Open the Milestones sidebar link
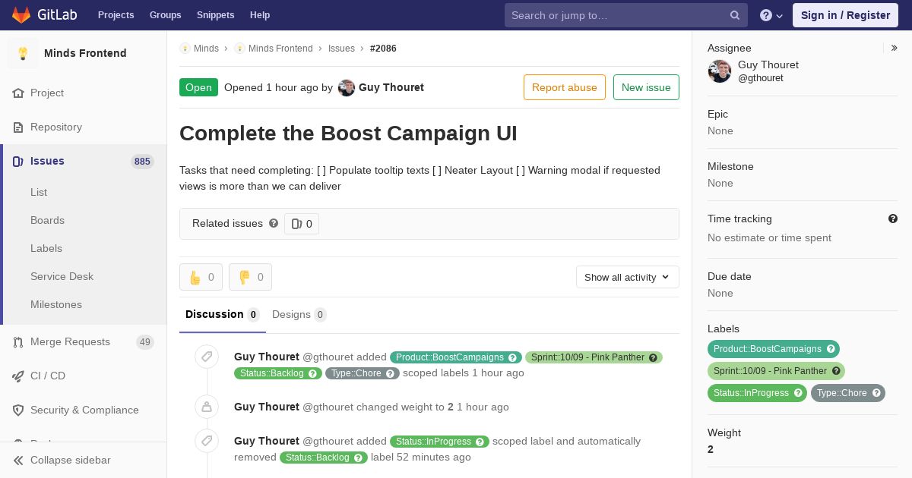Screen dimensions: 912x478 (x=56, y=304)
